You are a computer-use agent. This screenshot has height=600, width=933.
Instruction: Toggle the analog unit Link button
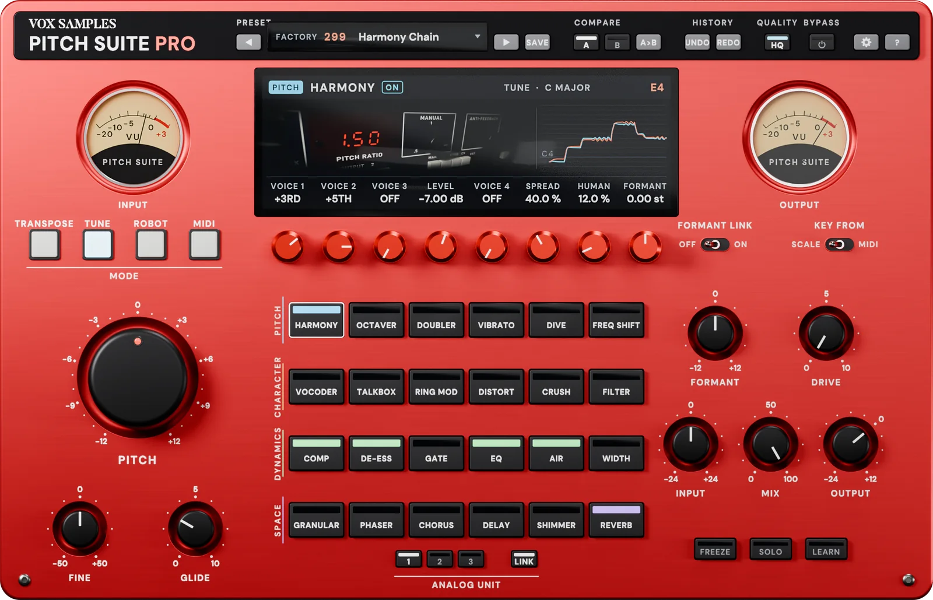[524, 560]
